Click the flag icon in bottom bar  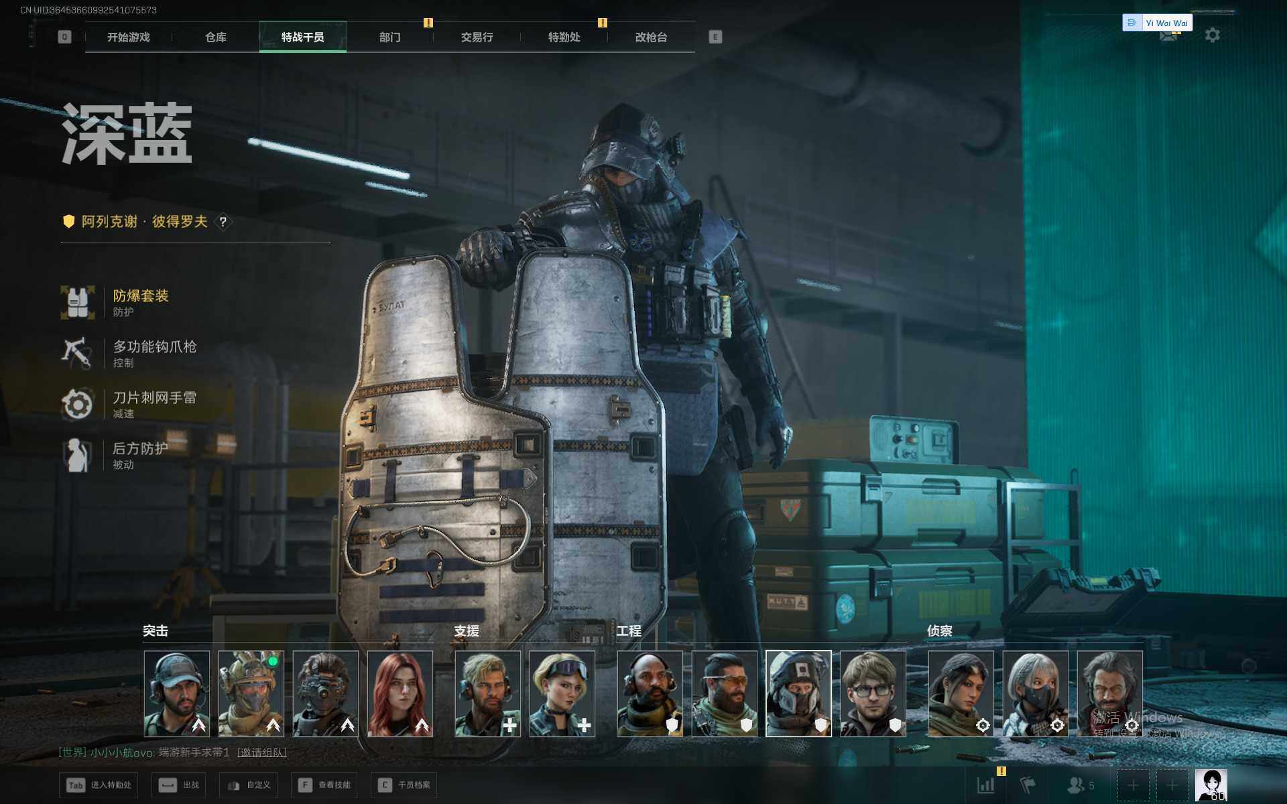[x=1028, y=785]
